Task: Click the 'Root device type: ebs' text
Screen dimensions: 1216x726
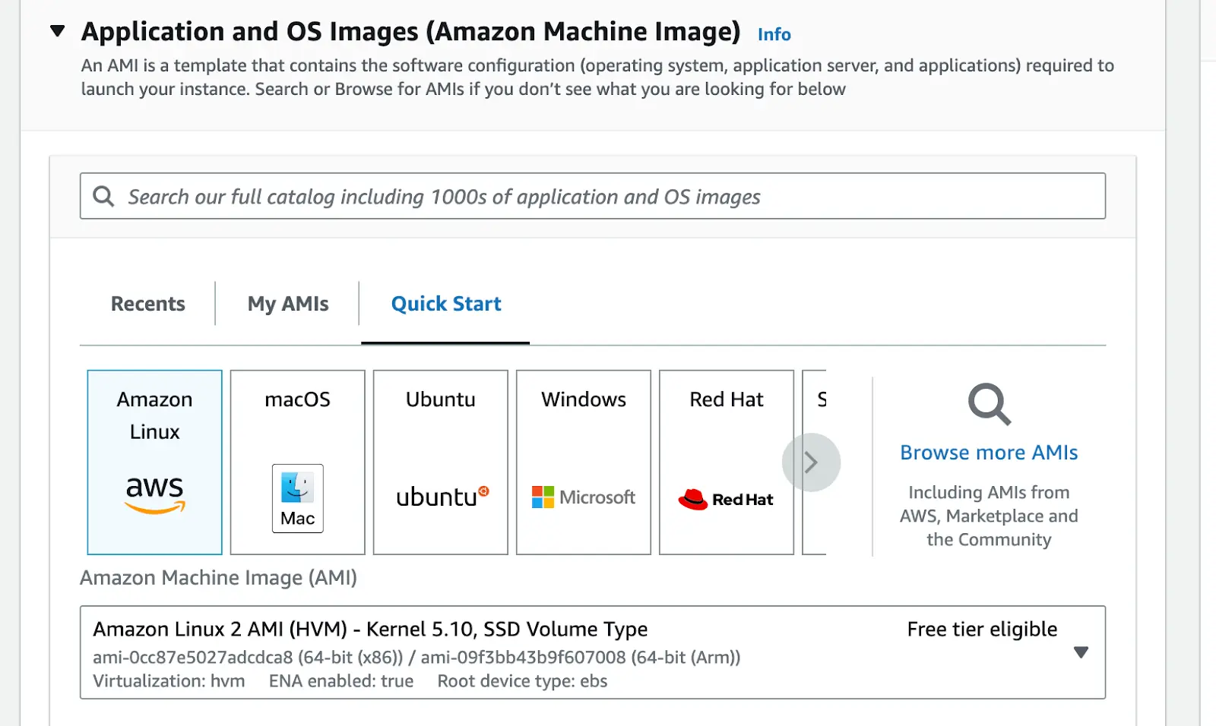Action: pos(522,681)
